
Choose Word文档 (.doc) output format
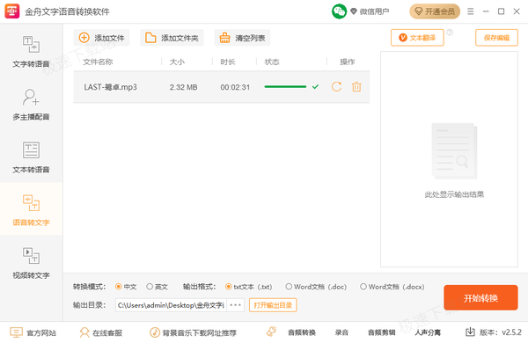316,287
